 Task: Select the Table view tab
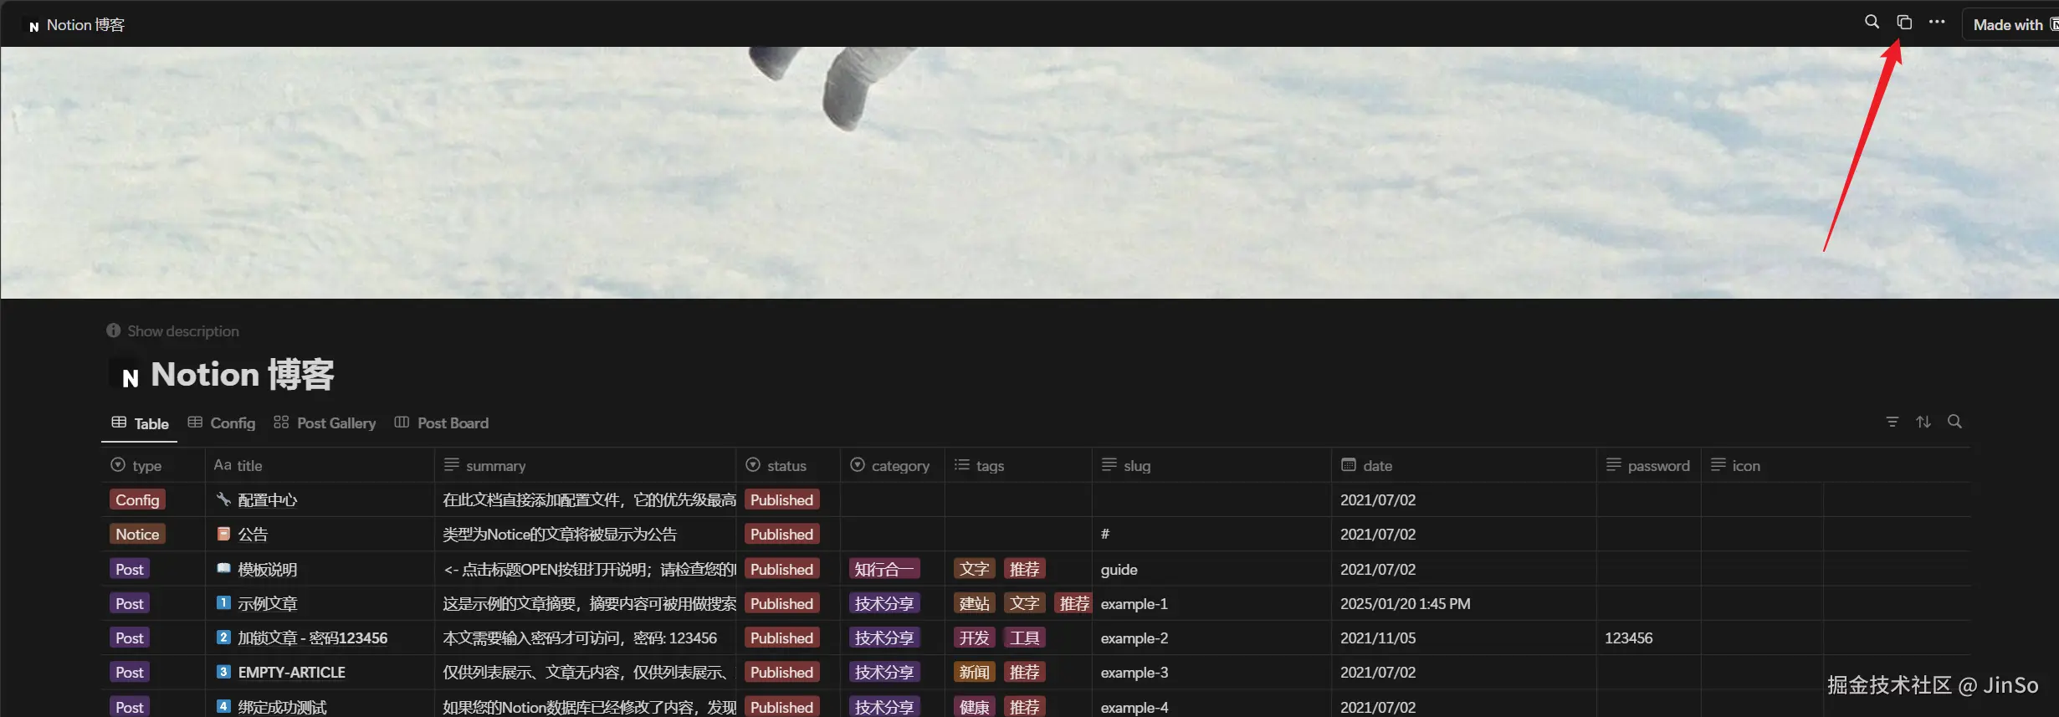pos(140,423)
